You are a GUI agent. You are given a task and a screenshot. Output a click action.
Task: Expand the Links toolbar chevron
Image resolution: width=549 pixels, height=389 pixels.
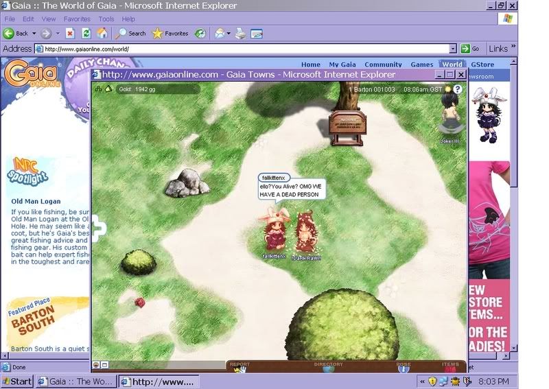point(513,46)
